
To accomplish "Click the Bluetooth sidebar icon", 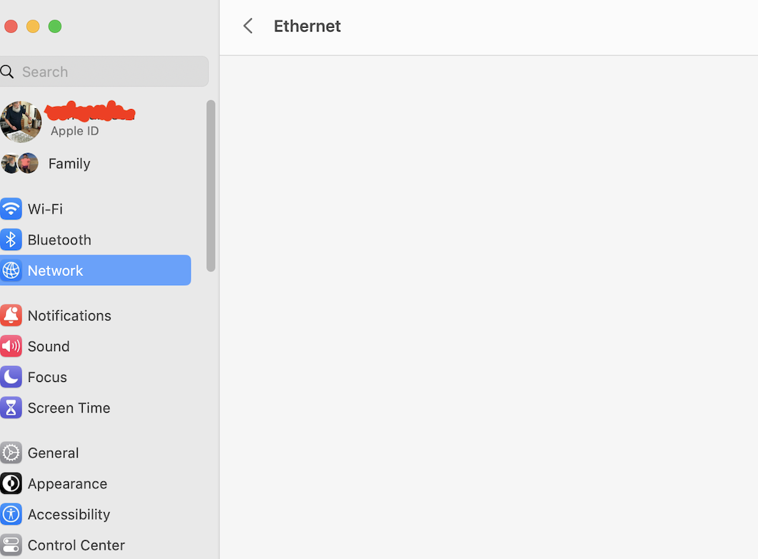I will click(x=11, y=240).
